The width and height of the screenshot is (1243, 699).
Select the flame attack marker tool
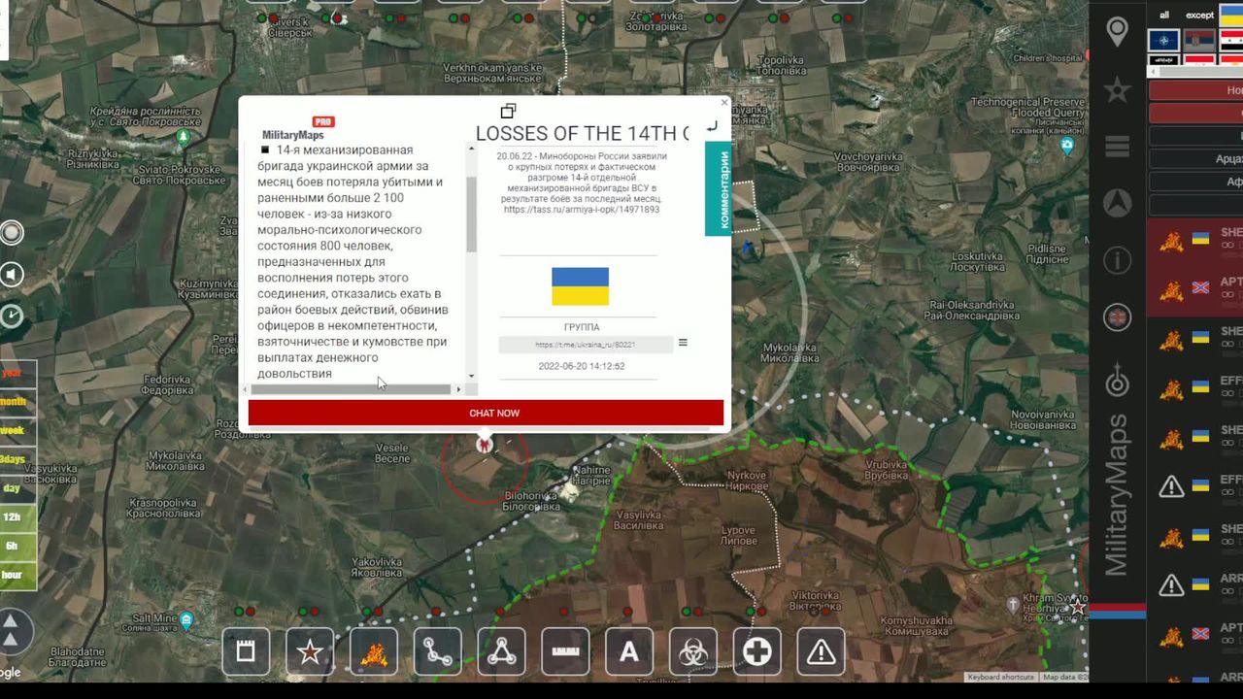click(x=373, y=651)
